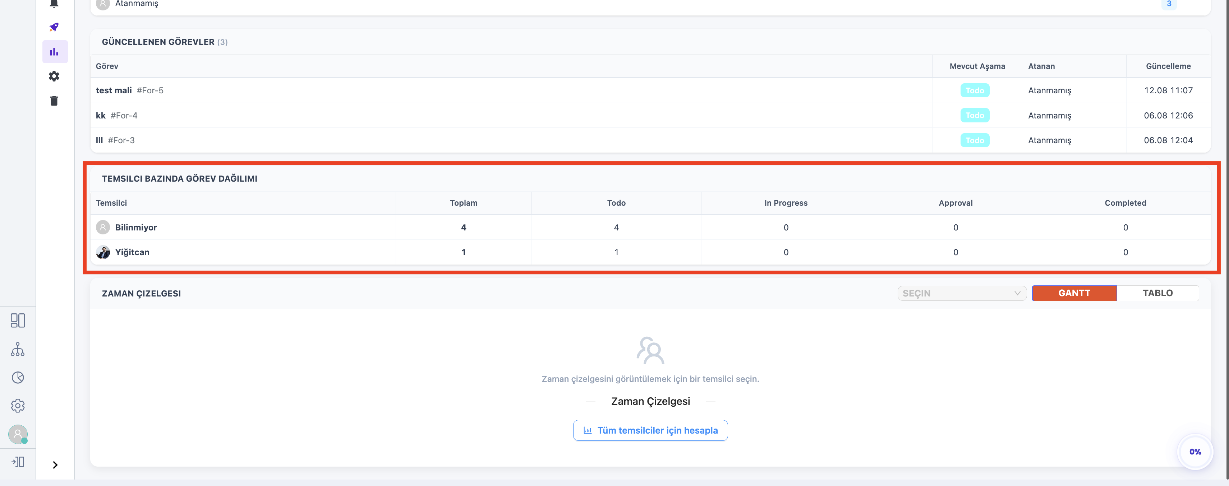Open the SEÇİN representative dropdown

962,293
